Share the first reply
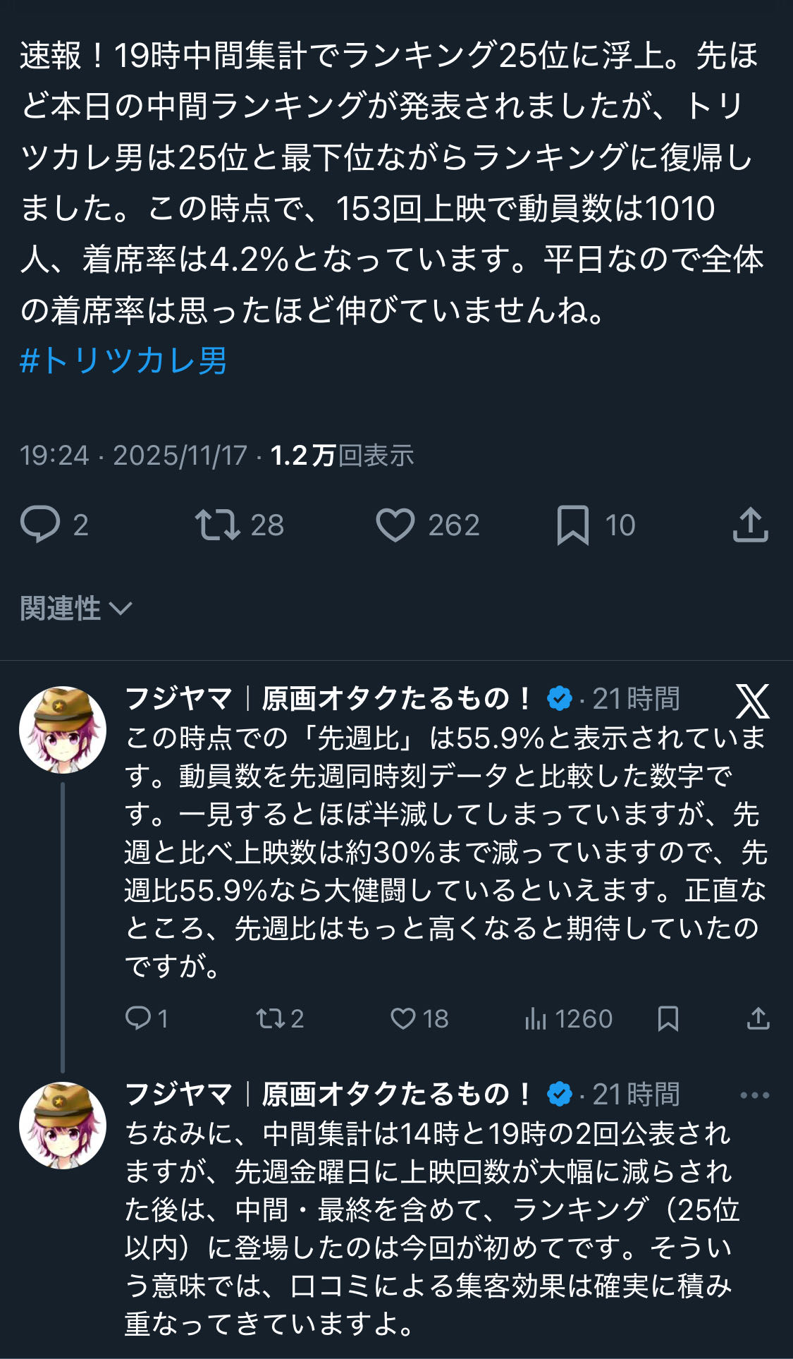 [x=758, y=1018]
